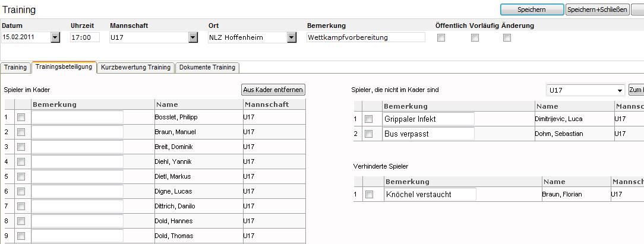
Task: Open the Ort NLZ Hoffenheim dropdown
Action: tap(292, 38)
